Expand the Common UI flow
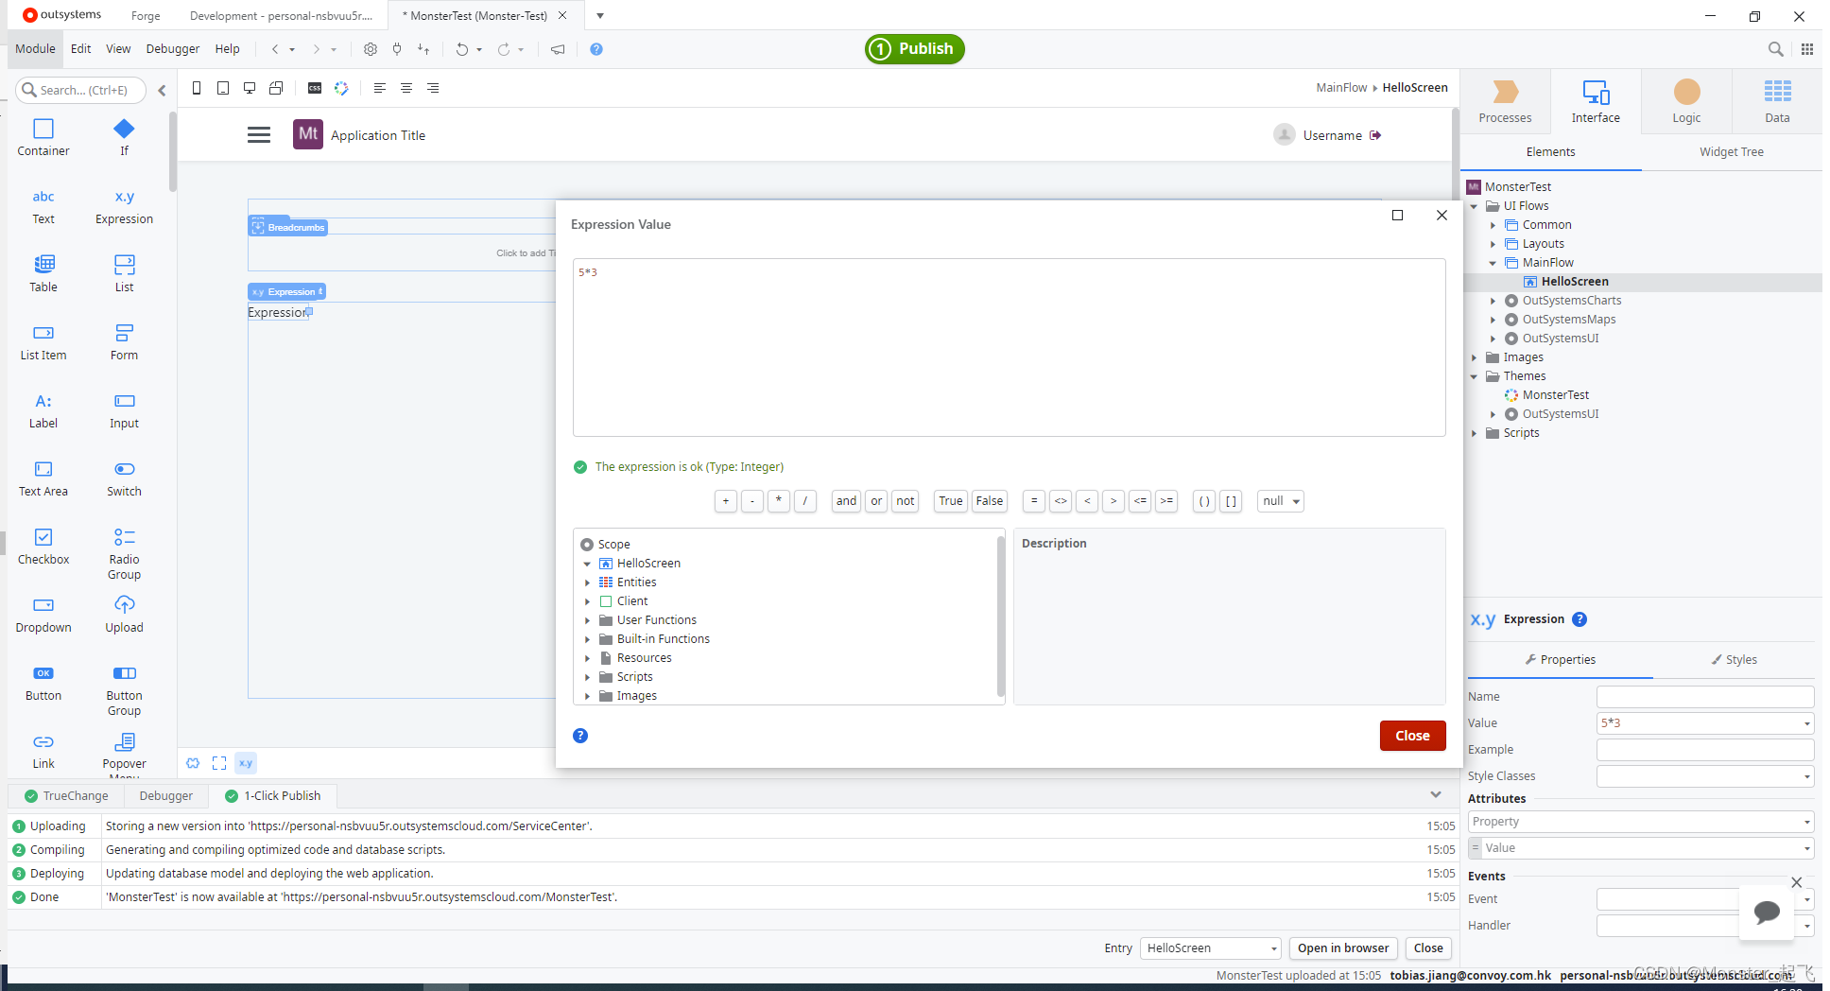 (1493, 225)
